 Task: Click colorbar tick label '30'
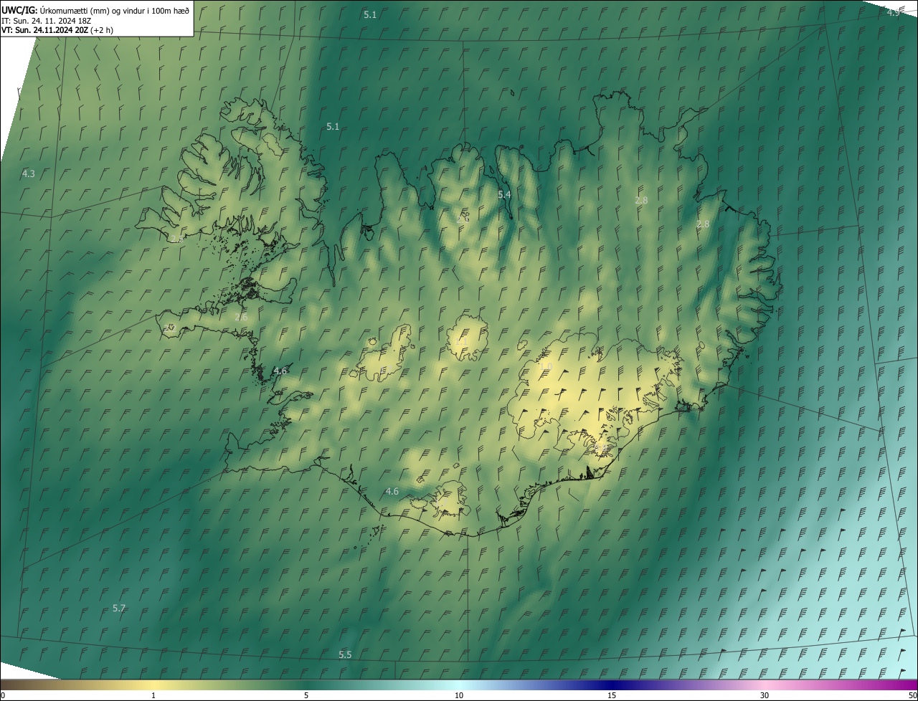point(765,695)
